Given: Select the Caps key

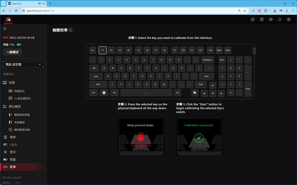Looking at the screenshot, I should 96,76.
